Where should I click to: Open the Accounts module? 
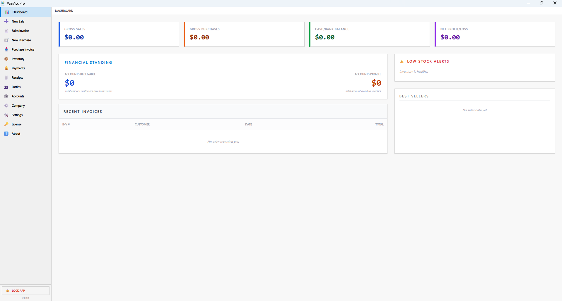(18, 96)
